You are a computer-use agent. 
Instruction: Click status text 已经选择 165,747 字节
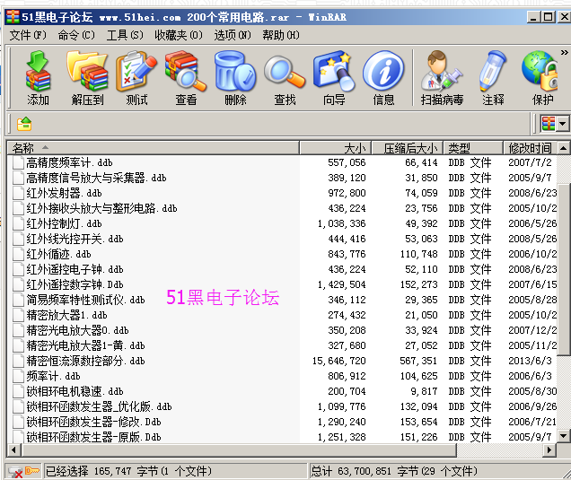click(102, 471)
